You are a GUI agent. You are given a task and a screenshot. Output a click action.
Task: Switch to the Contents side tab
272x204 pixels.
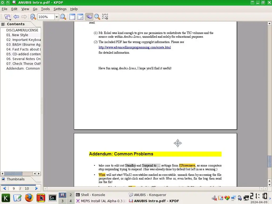[16, 24]
